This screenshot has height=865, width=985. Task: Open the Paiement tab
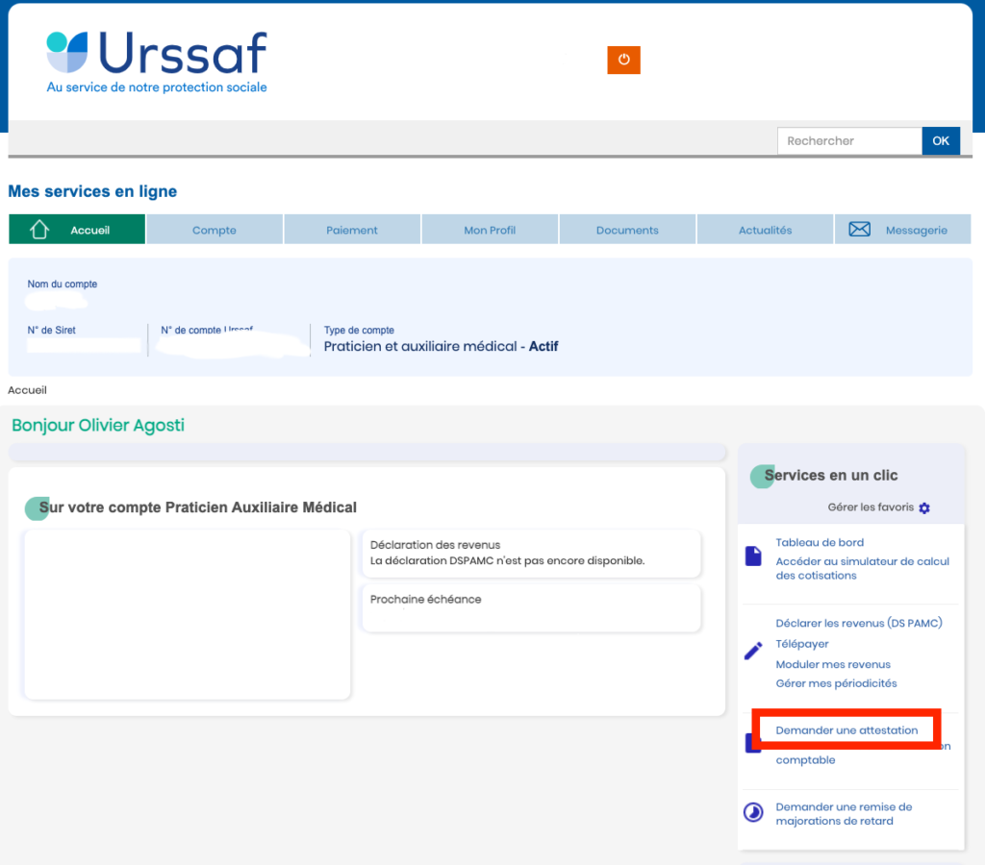pyautogui.click(x=352, y=229)
